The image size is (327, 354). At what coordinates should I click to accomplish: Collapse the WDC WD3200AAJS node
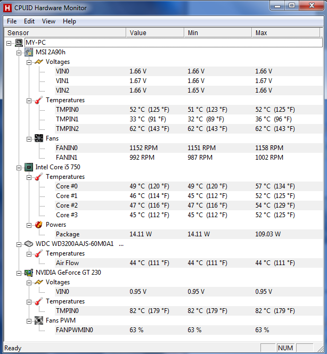click(x=19, y=244)
